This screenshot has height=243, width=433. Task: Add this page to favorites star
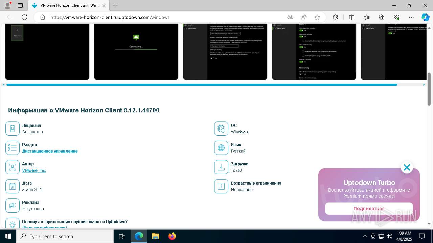click(x=317, y=17)
